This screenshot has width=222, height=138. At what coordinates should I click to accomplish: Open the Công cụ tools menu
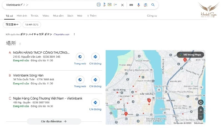coord(152,16)
